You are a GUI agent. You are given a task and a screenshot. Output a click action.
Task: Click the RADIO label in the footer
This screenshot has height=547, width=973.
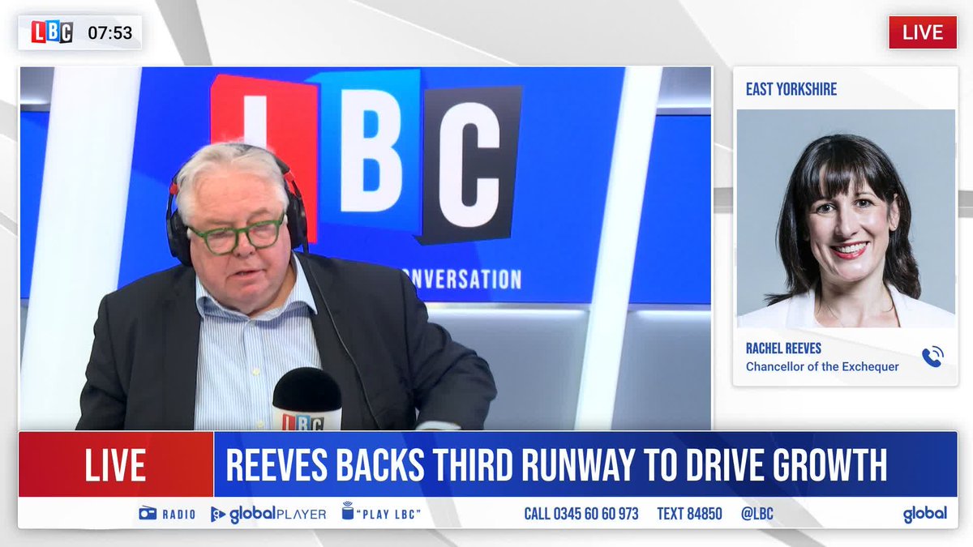(x=178, y=515)
